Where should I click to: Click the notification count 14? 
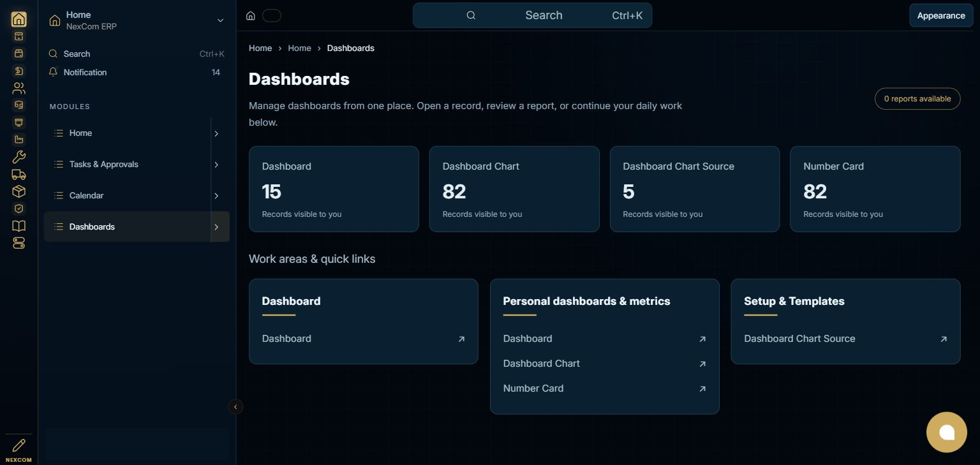pos(216,73)
